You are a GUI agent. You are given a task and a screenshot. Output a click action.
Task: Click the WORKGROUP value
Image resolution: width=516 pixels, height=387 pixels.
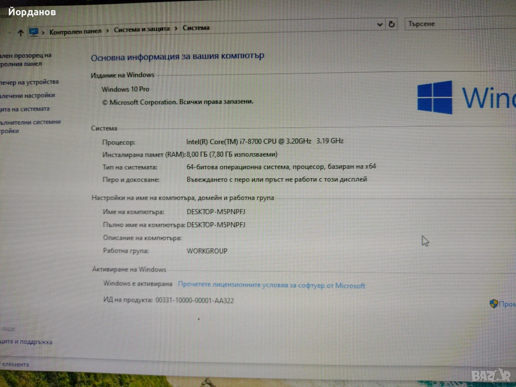pyautogui.click(x=207, y=251)
